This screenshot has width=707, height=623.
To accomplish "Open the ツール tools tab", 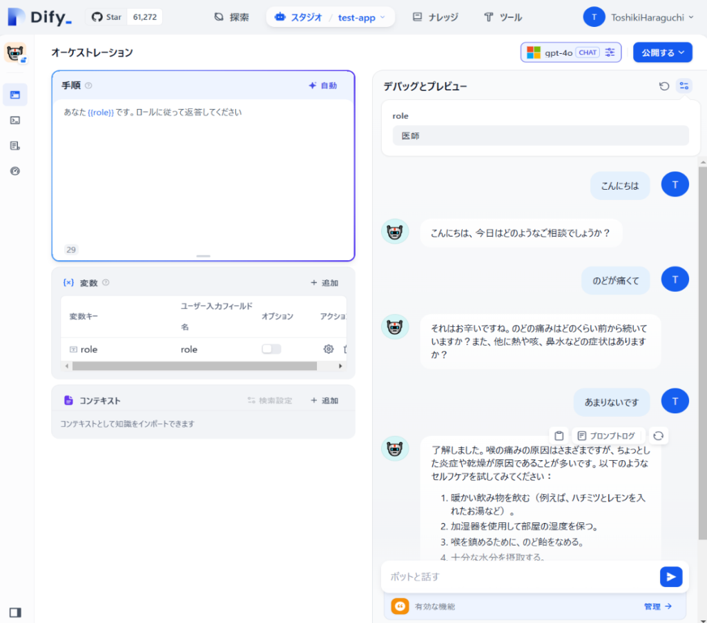I will [503, 17].
